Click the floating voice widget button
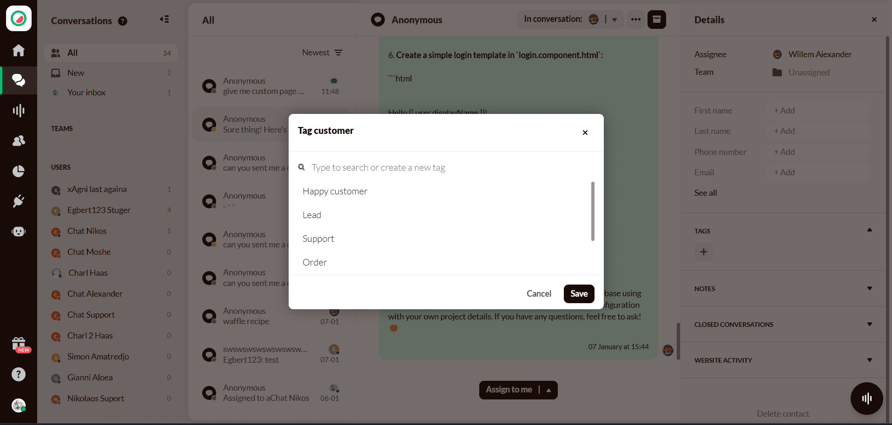Image resolution: width=892 pixels, height=425 pixels. pyautogui.click(x=867, y=398)
